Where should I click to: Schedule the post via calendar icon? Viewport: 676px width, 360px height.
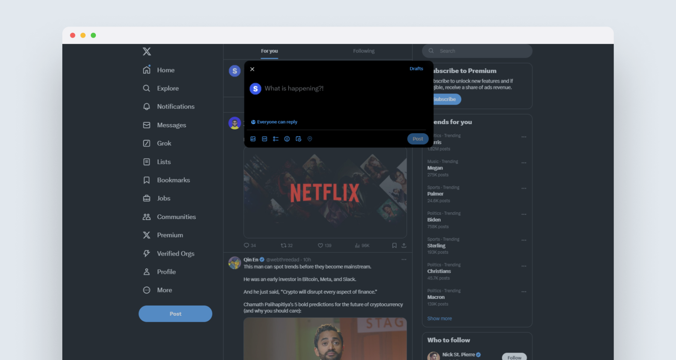(299, 139)
